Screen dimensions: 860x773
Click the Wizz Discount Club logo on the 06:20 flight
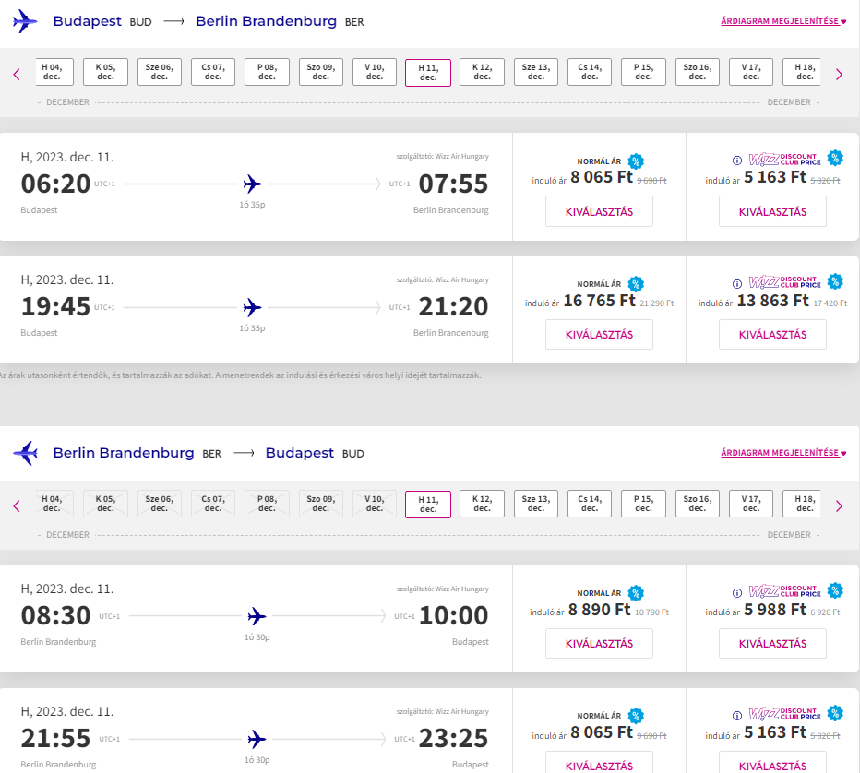[785, 160]
